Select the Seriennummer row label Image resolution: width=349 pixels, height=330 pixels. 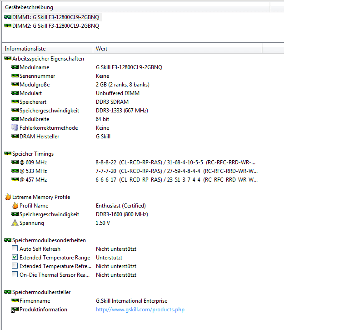click(37, 76)
